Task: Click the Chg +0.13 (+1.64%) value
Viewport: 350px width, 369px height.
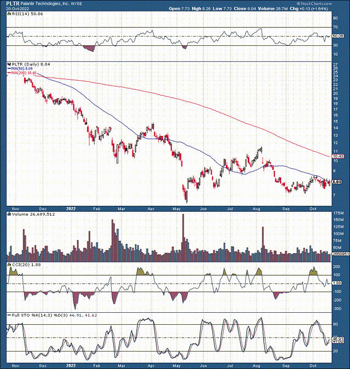Action: [309, 9]
